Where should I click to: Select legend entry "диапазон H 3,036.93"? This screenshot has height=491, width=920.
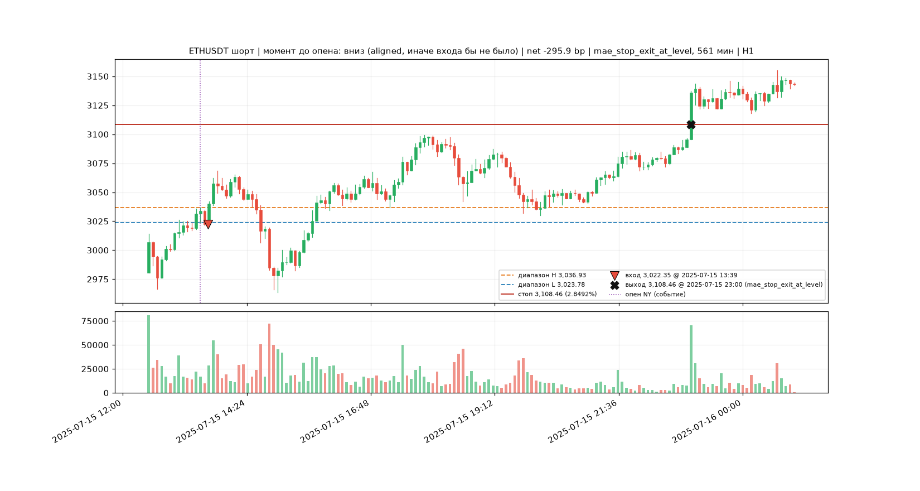pyautogui.click(x=552, y=275)
